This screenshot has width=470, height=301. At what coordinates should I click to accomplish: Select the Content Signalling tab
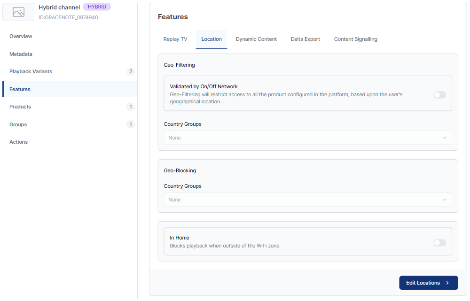355,39
